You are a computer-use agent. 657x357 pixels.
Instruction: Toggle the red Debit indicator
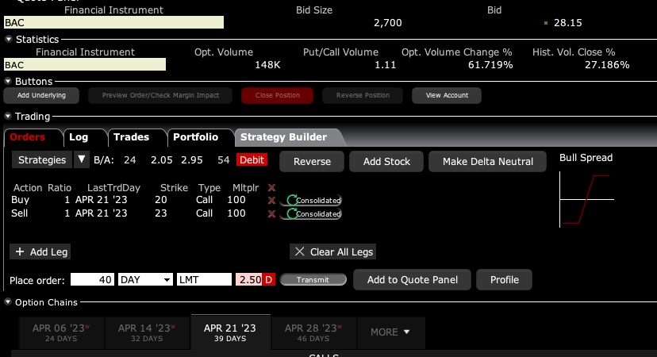click(x=252, y=160)
